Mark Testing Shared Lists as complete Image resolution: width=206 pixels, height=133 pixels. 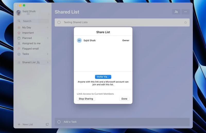[x=59, y=22]
